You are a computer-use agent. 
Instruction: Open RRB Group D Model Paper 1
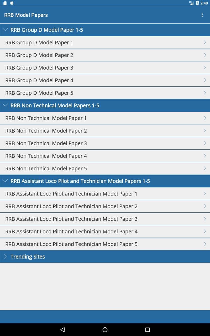tap(105, 43)
